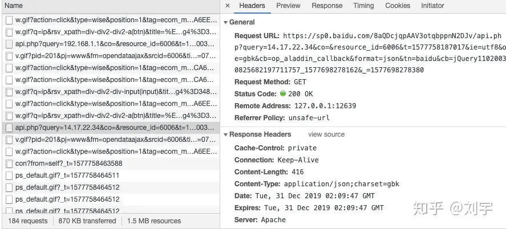
Task: Open the Cookies tab
Action: (398, 6)
